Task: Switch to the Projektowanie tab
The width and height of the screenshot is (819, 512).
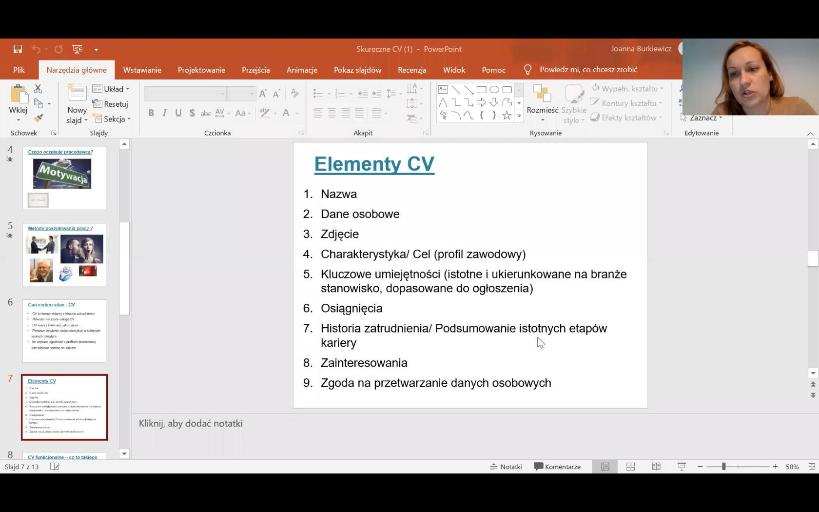Action: coord(201,70)
